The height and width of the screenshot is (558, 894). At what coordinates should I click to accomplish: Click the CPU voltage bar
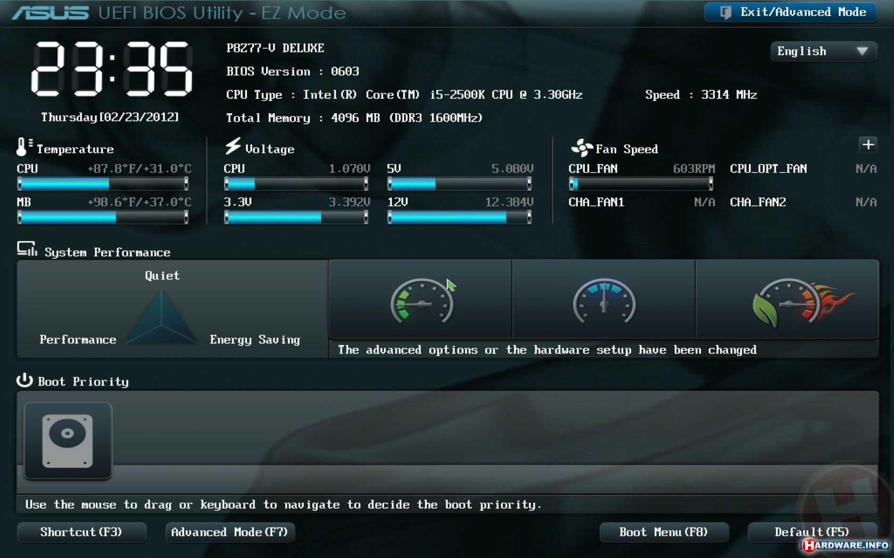[x=296, y=184]
